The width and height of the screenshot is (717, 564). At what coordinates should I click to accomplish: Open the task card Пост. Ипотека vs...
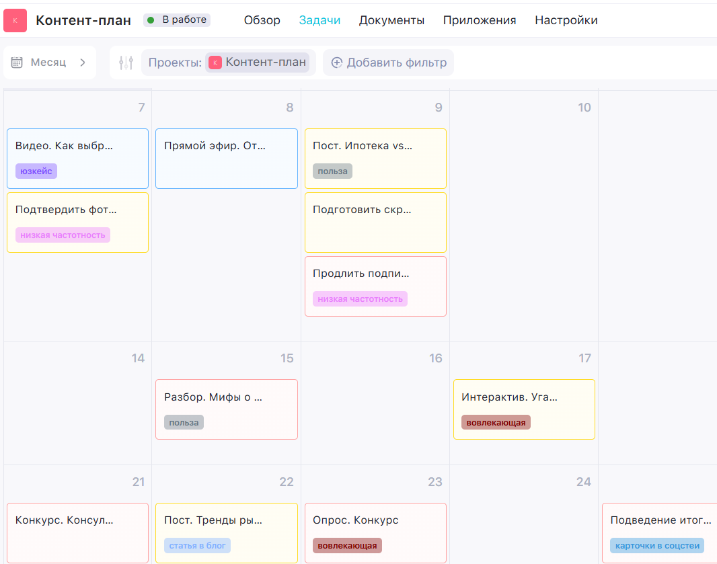375,159
